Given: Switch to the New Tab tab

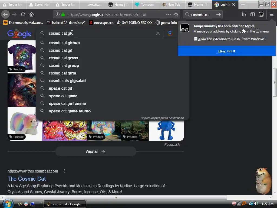Looking at the screenshot, I should coord(172,5).
